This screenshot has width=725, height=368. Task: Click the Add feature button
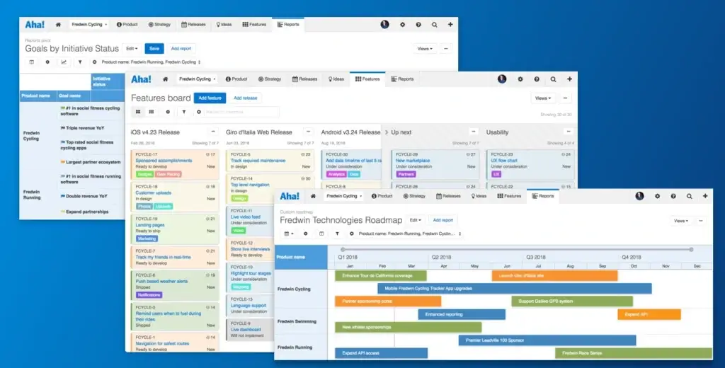tap(210, 98)
